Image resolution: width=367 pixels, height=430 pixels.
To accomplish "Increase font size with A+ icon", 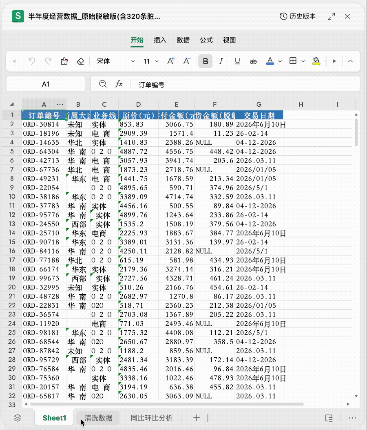I will tap(171, 61).
